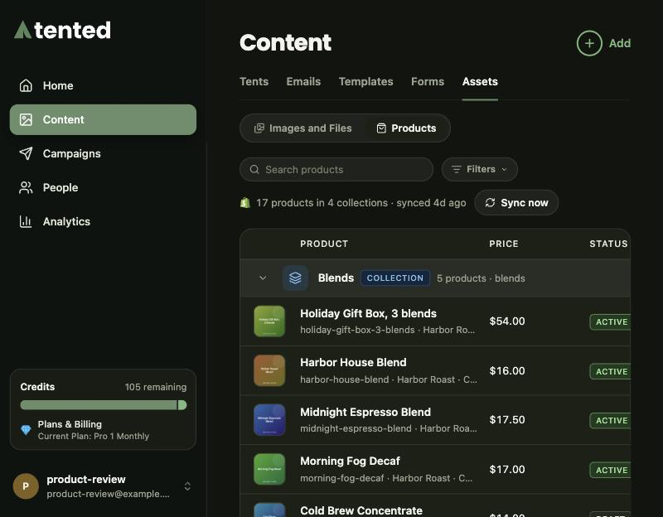Select Morning Fog Decaf product name
663x517 pixels.
click(x=350, y=461)
